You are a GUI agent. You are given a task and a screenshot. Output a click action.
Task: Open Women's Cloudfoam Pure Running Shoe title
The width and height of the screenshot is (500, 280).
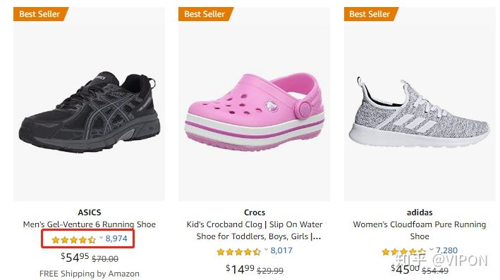[420, 230]
